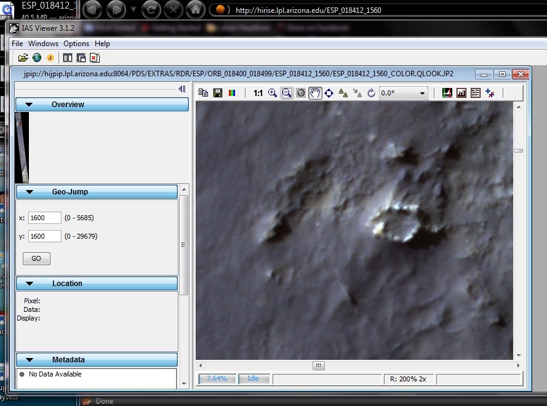The image size is (547, 406).
Task: Click the Geo-Jump x coordinate field
Action: click(x=45, y=218)
